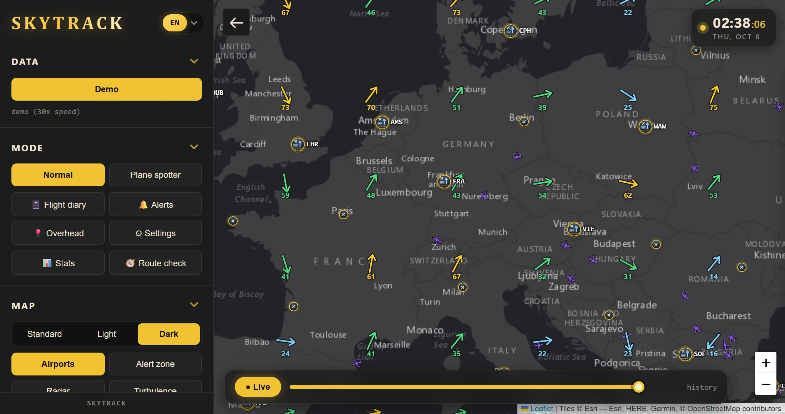Select the FRA airport marker
Screen dimensions: 785x414
tap(444, 181)
